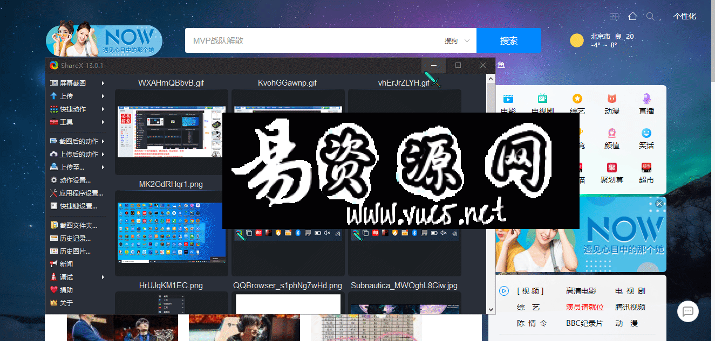Click the 聚划算 icon
This screenshot has height=341, width=715.
(612, 168)
